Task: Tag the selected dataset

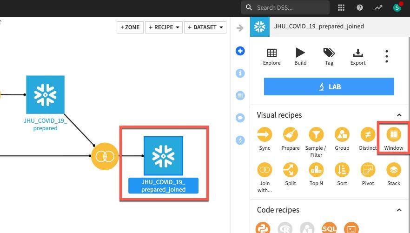Action: (329, 56)
